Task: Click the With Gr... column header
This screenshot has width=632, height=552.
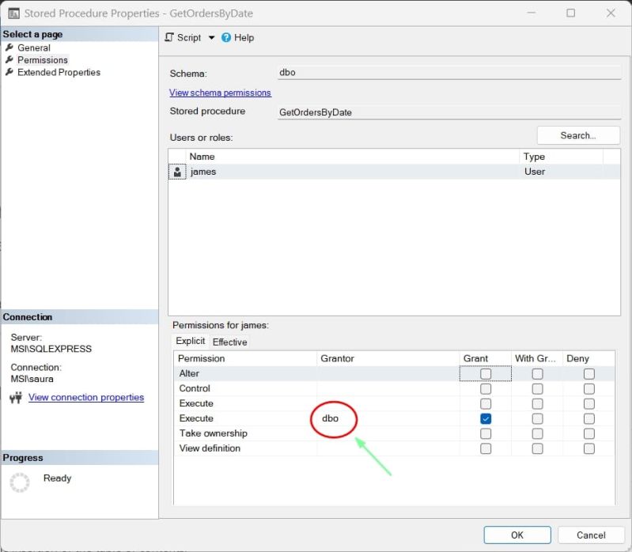Action: click(537, 358)
